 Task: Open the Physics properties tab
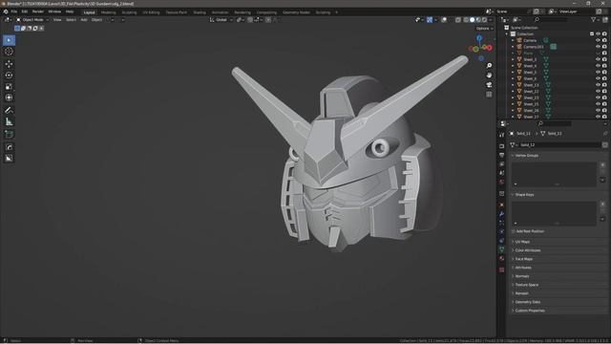tap(501, 231)
